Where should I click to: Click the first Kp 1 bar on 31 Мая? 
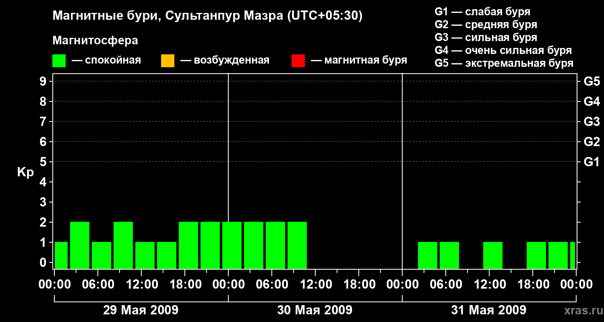428,255
